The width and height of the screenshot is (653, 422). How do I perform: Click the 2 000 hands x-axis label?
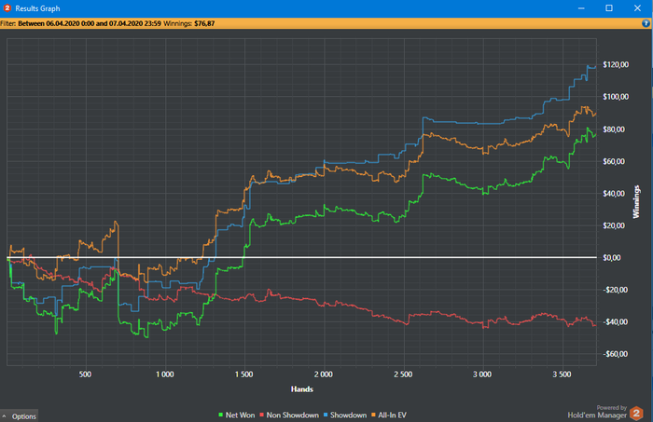point(323,374)
